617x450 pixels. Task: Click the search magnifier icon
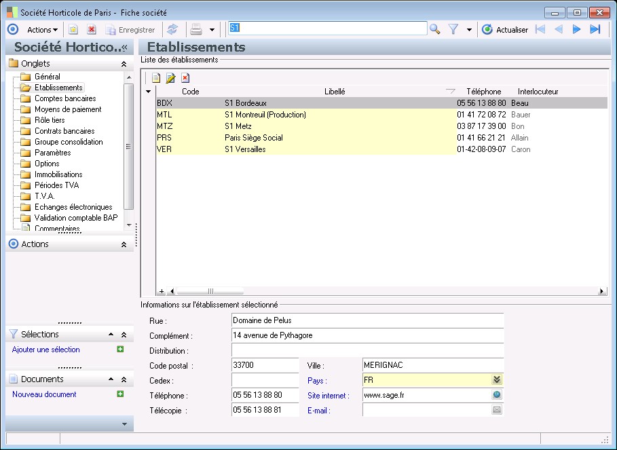tap(435, 29)
